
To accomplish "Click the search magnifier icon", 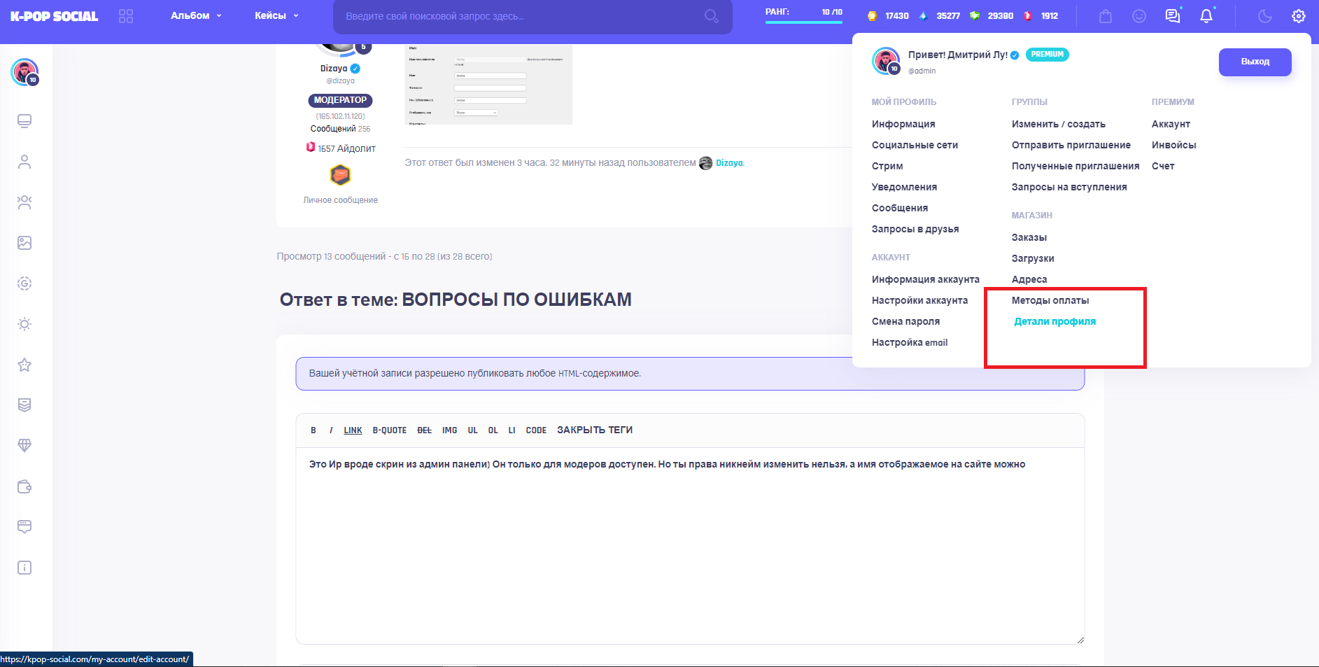I will pyautogui.click(x=711, y=16).
